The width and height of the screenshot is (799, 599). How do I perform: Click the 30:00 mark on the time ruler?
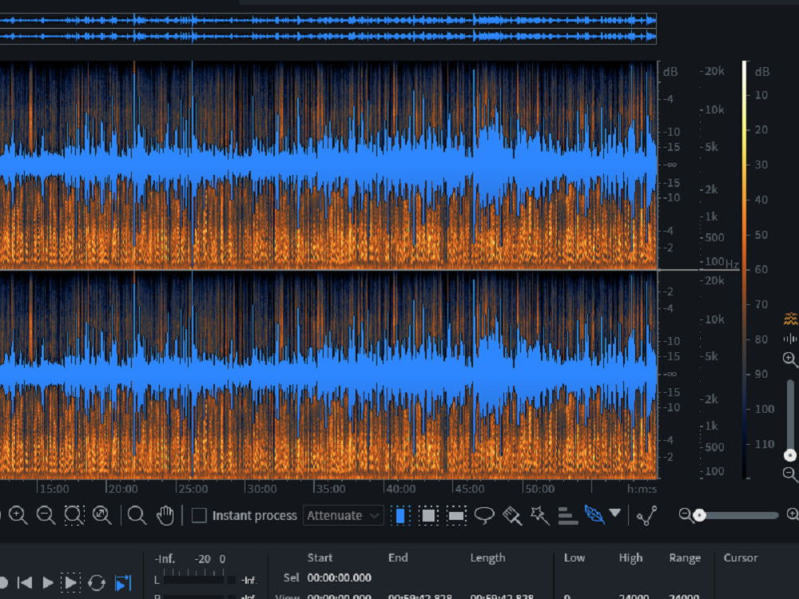point(262,489)
